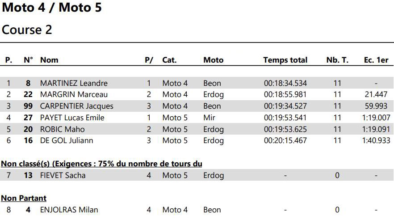Click ENJOLRAS Milan in non-starters
This screenshot has height=220, width=394.
pos(69,210)
